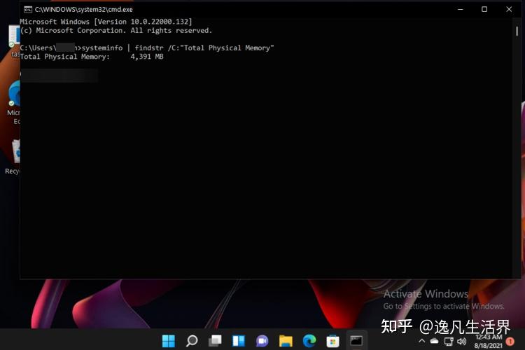Open volume speaker tray icon
Viewport: 525px width, 350px height.
[x=462, y=342]
